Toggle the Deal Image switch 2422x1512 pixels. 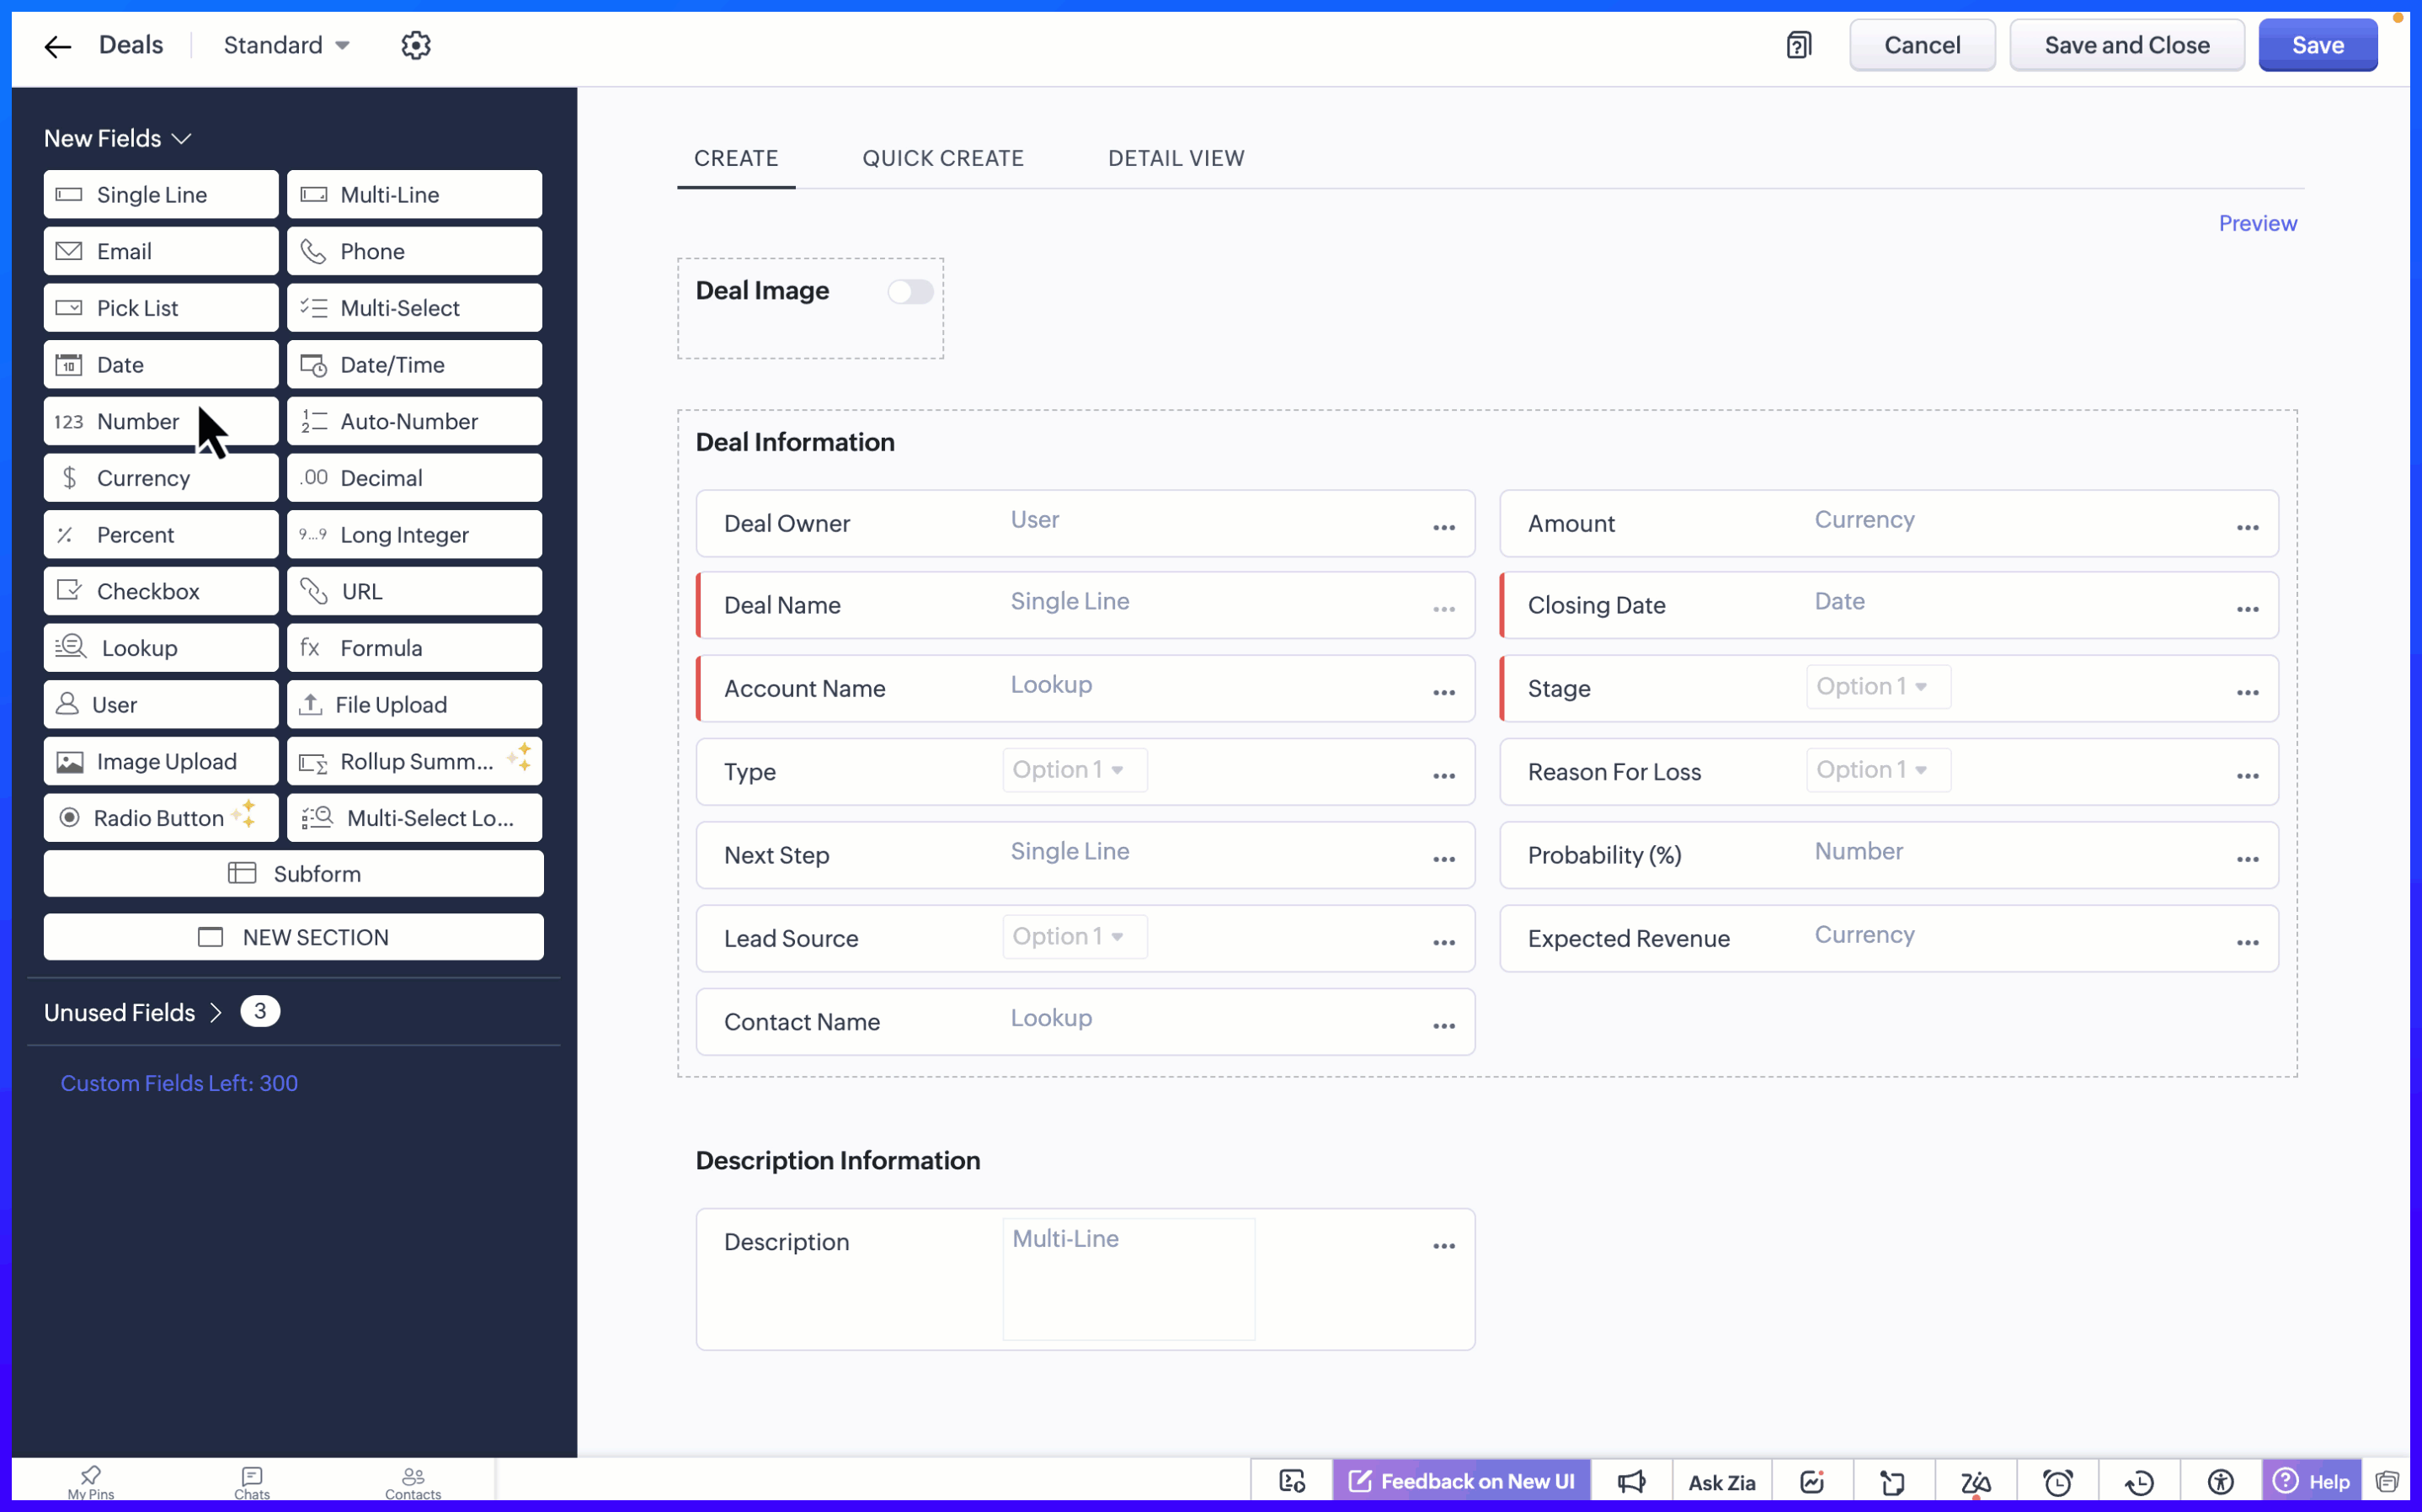tap(909, 291)
